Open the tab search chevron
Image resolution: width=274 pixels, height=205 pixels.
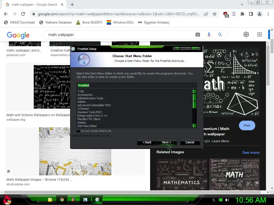(242, 5)
